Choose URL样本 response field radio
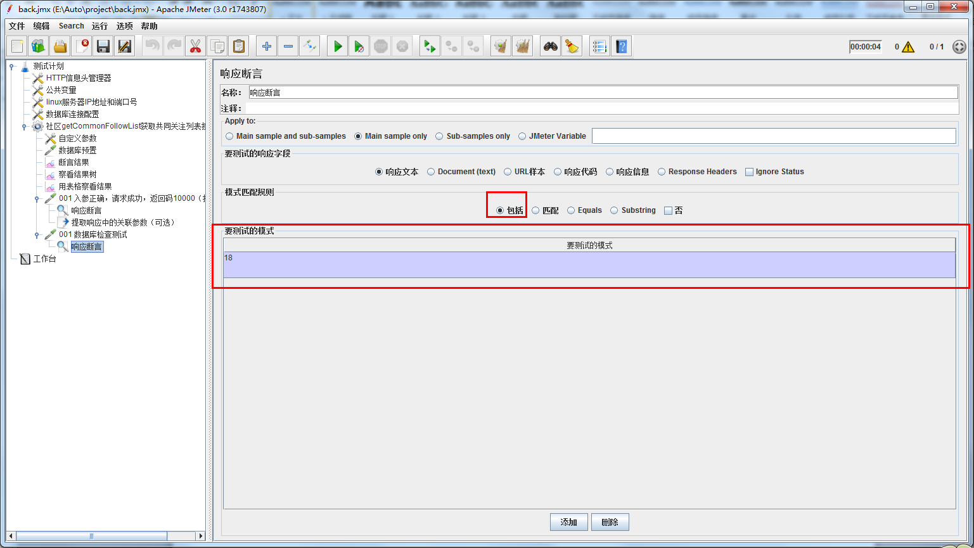This screenshot has width=974, height=548. 524,172
